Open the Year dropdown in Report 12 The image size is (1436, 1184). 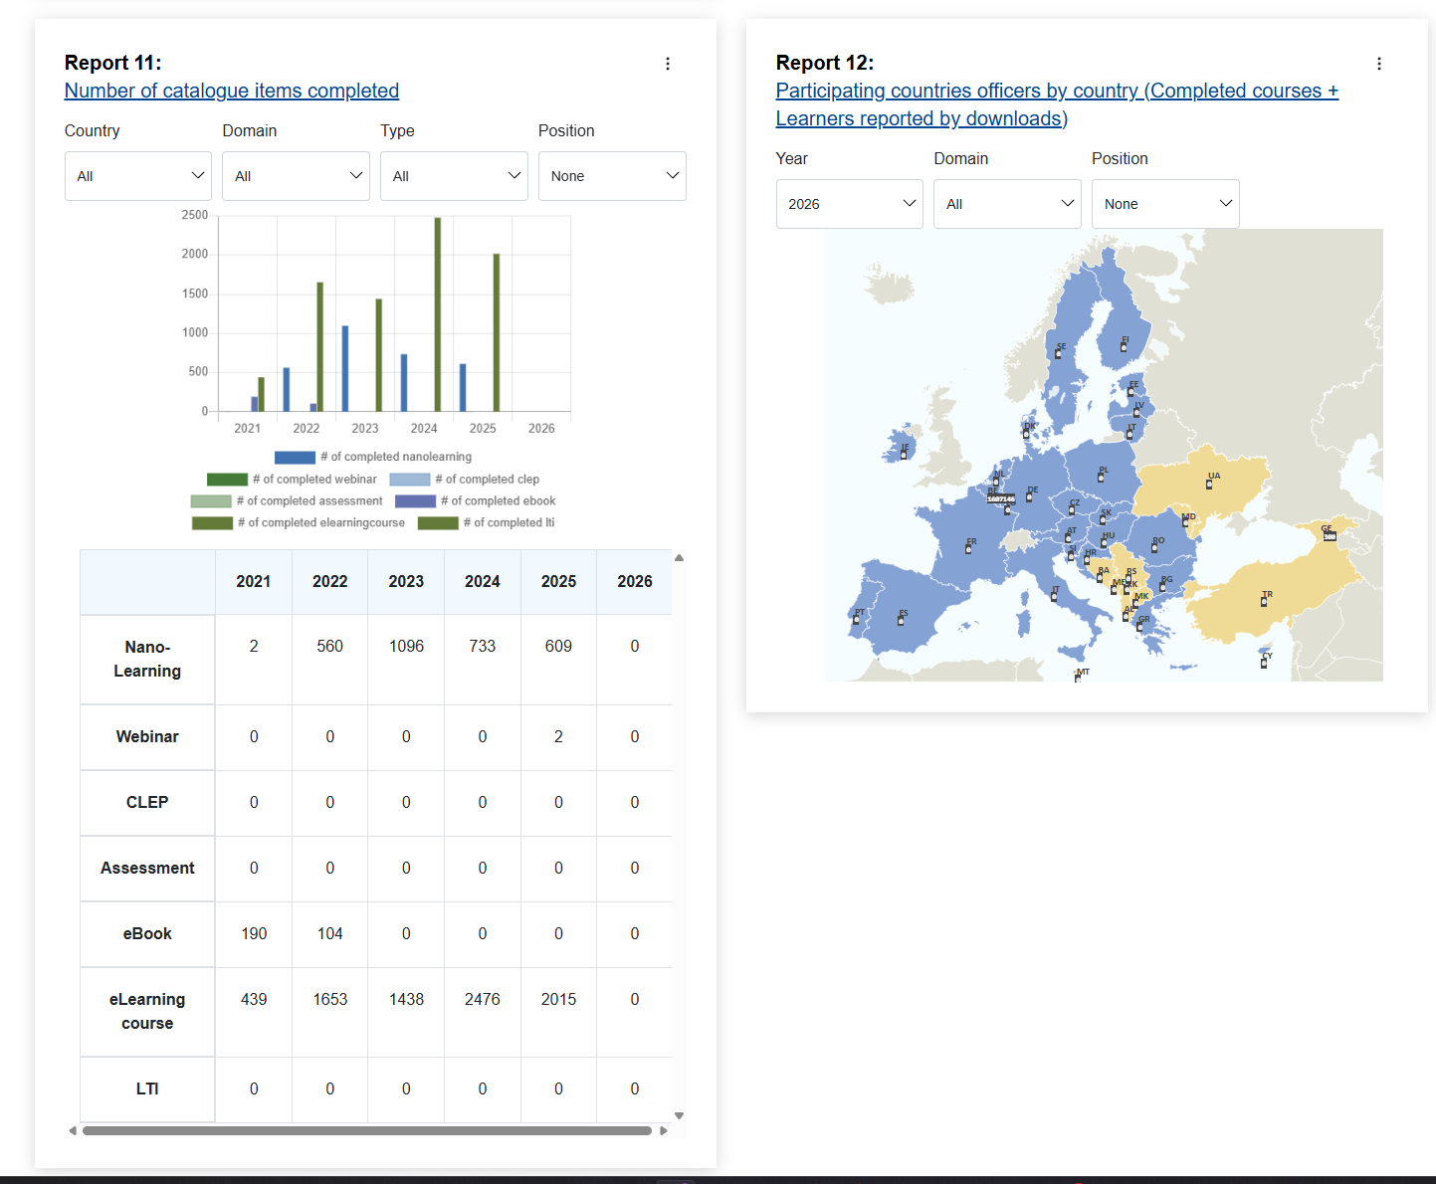click(849, 203)
